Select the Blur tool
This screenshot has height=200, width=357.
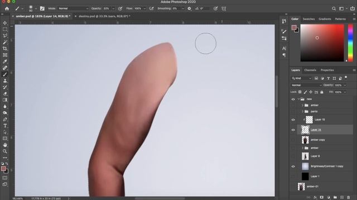coord(5,106)
